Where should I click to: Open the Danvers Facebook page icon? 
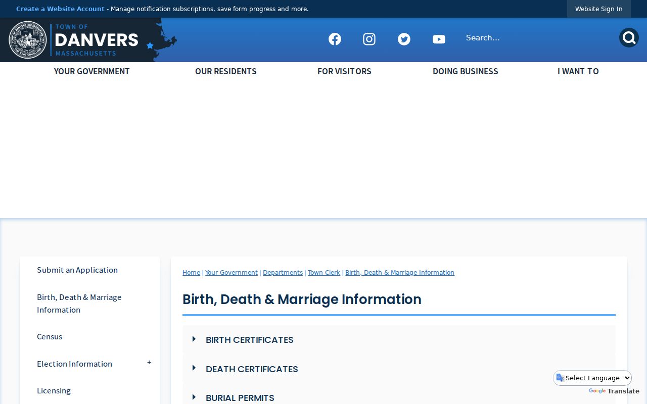coord(335,39)
